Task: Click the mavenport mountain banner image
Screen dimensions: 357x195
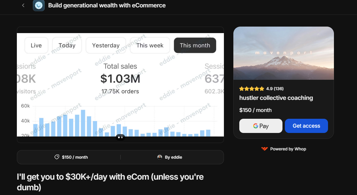Action: pos(284,53)
